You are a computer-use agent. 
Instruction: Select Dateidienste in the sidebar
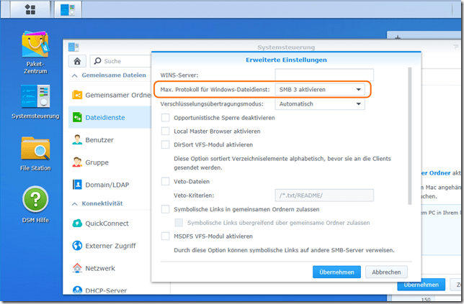point(106,116)
